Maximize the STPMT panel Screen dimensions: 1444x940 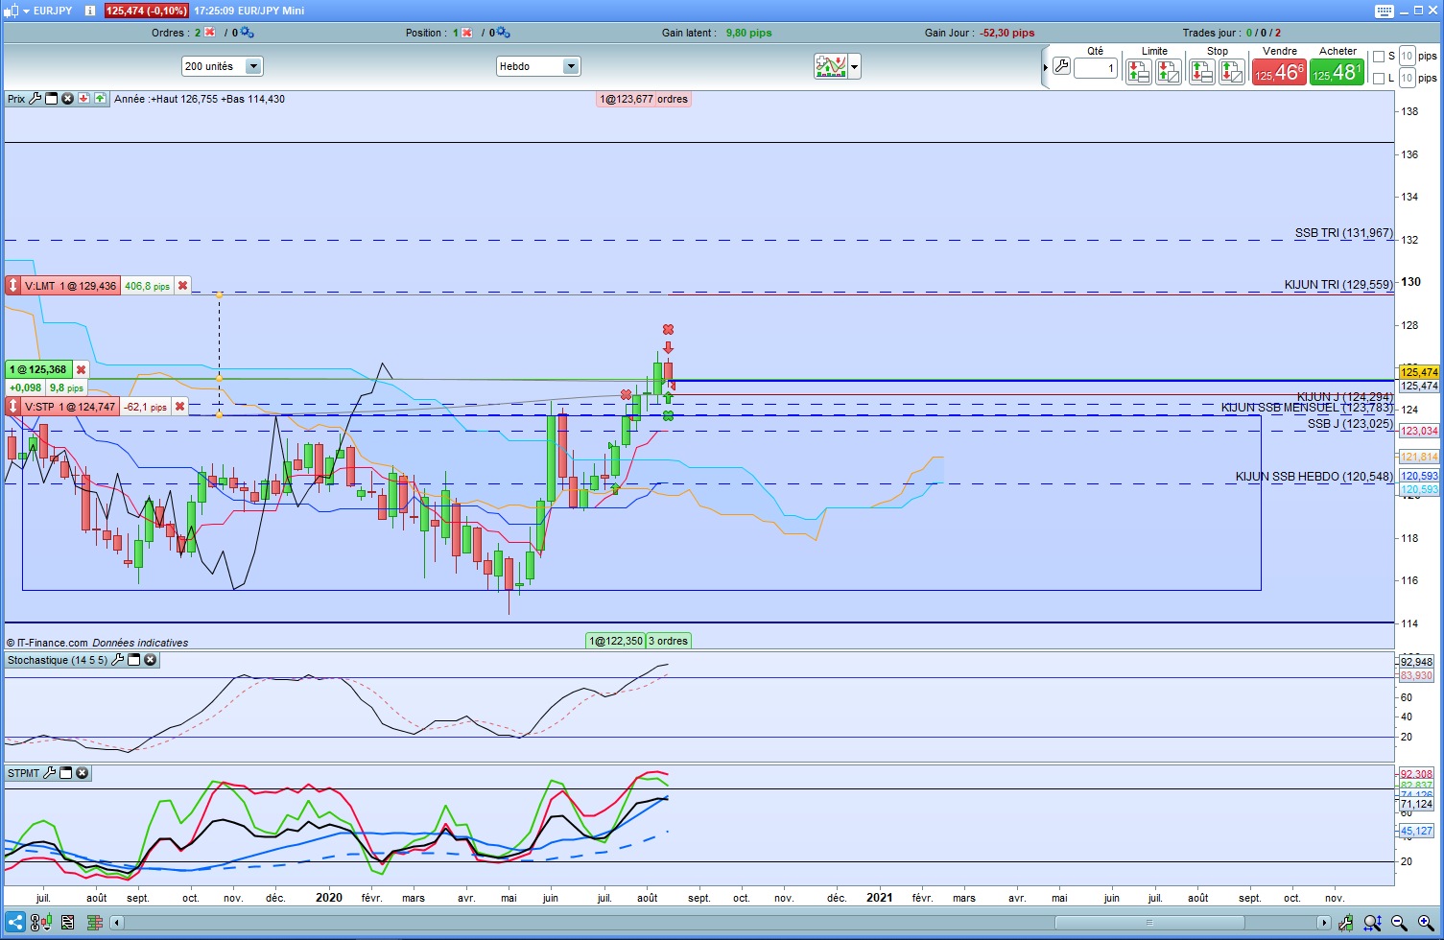(x=66, y=773)
